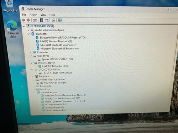Image resolution: width=178 pixels, height=133 pixels.
Task: Click the Back arrow toolbar icon
Action: point(23,20)
